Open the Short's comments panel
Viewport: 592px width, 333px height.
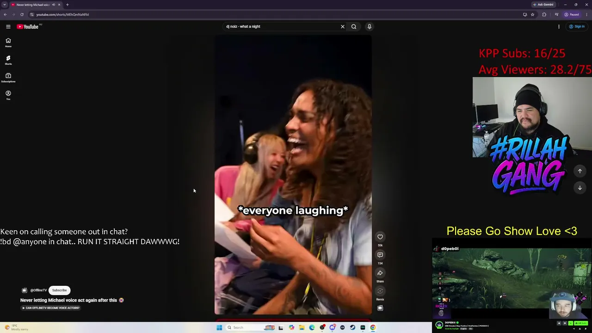coord(380,255)
